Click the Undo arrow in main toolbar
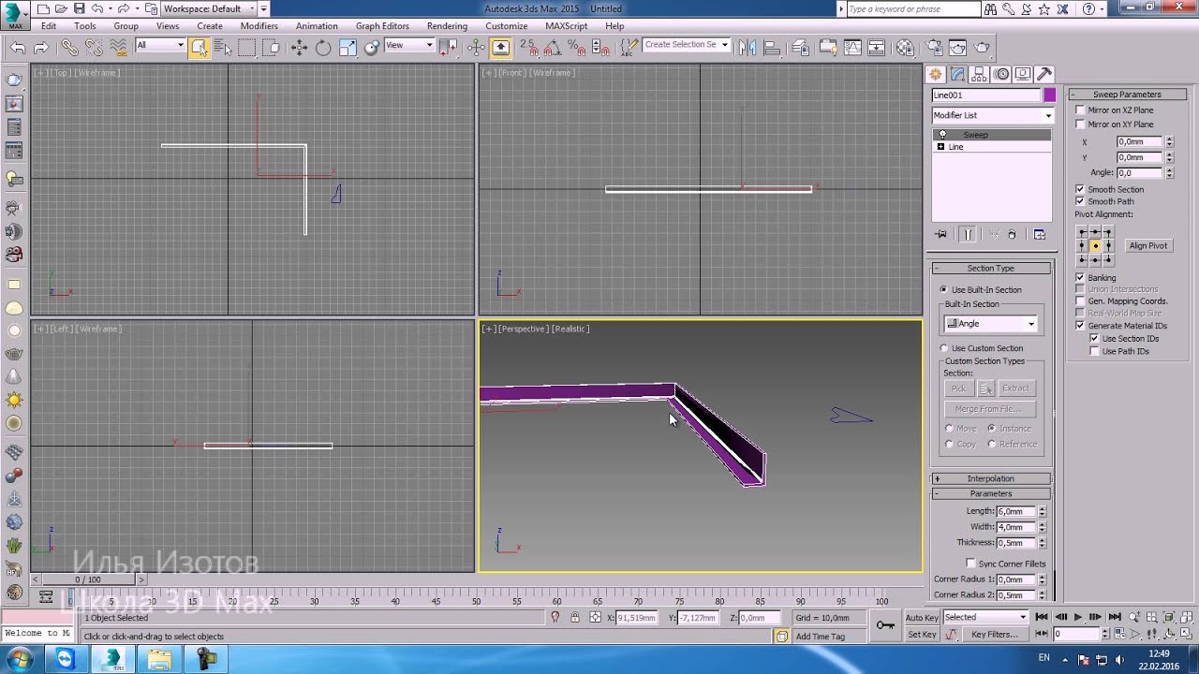The width and height of the screenshot is (1199, 674). click(19, 48)
